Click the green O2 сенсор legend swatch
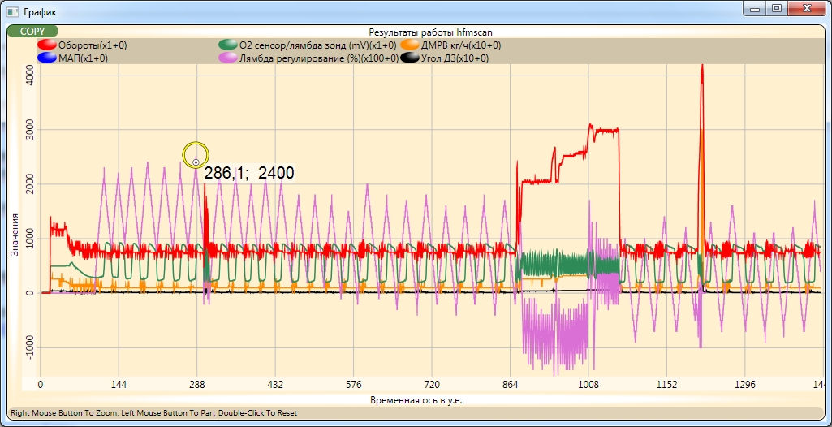The height and width of the screenshot is (427, 832). pyautogui.click(x=227, y=45)
